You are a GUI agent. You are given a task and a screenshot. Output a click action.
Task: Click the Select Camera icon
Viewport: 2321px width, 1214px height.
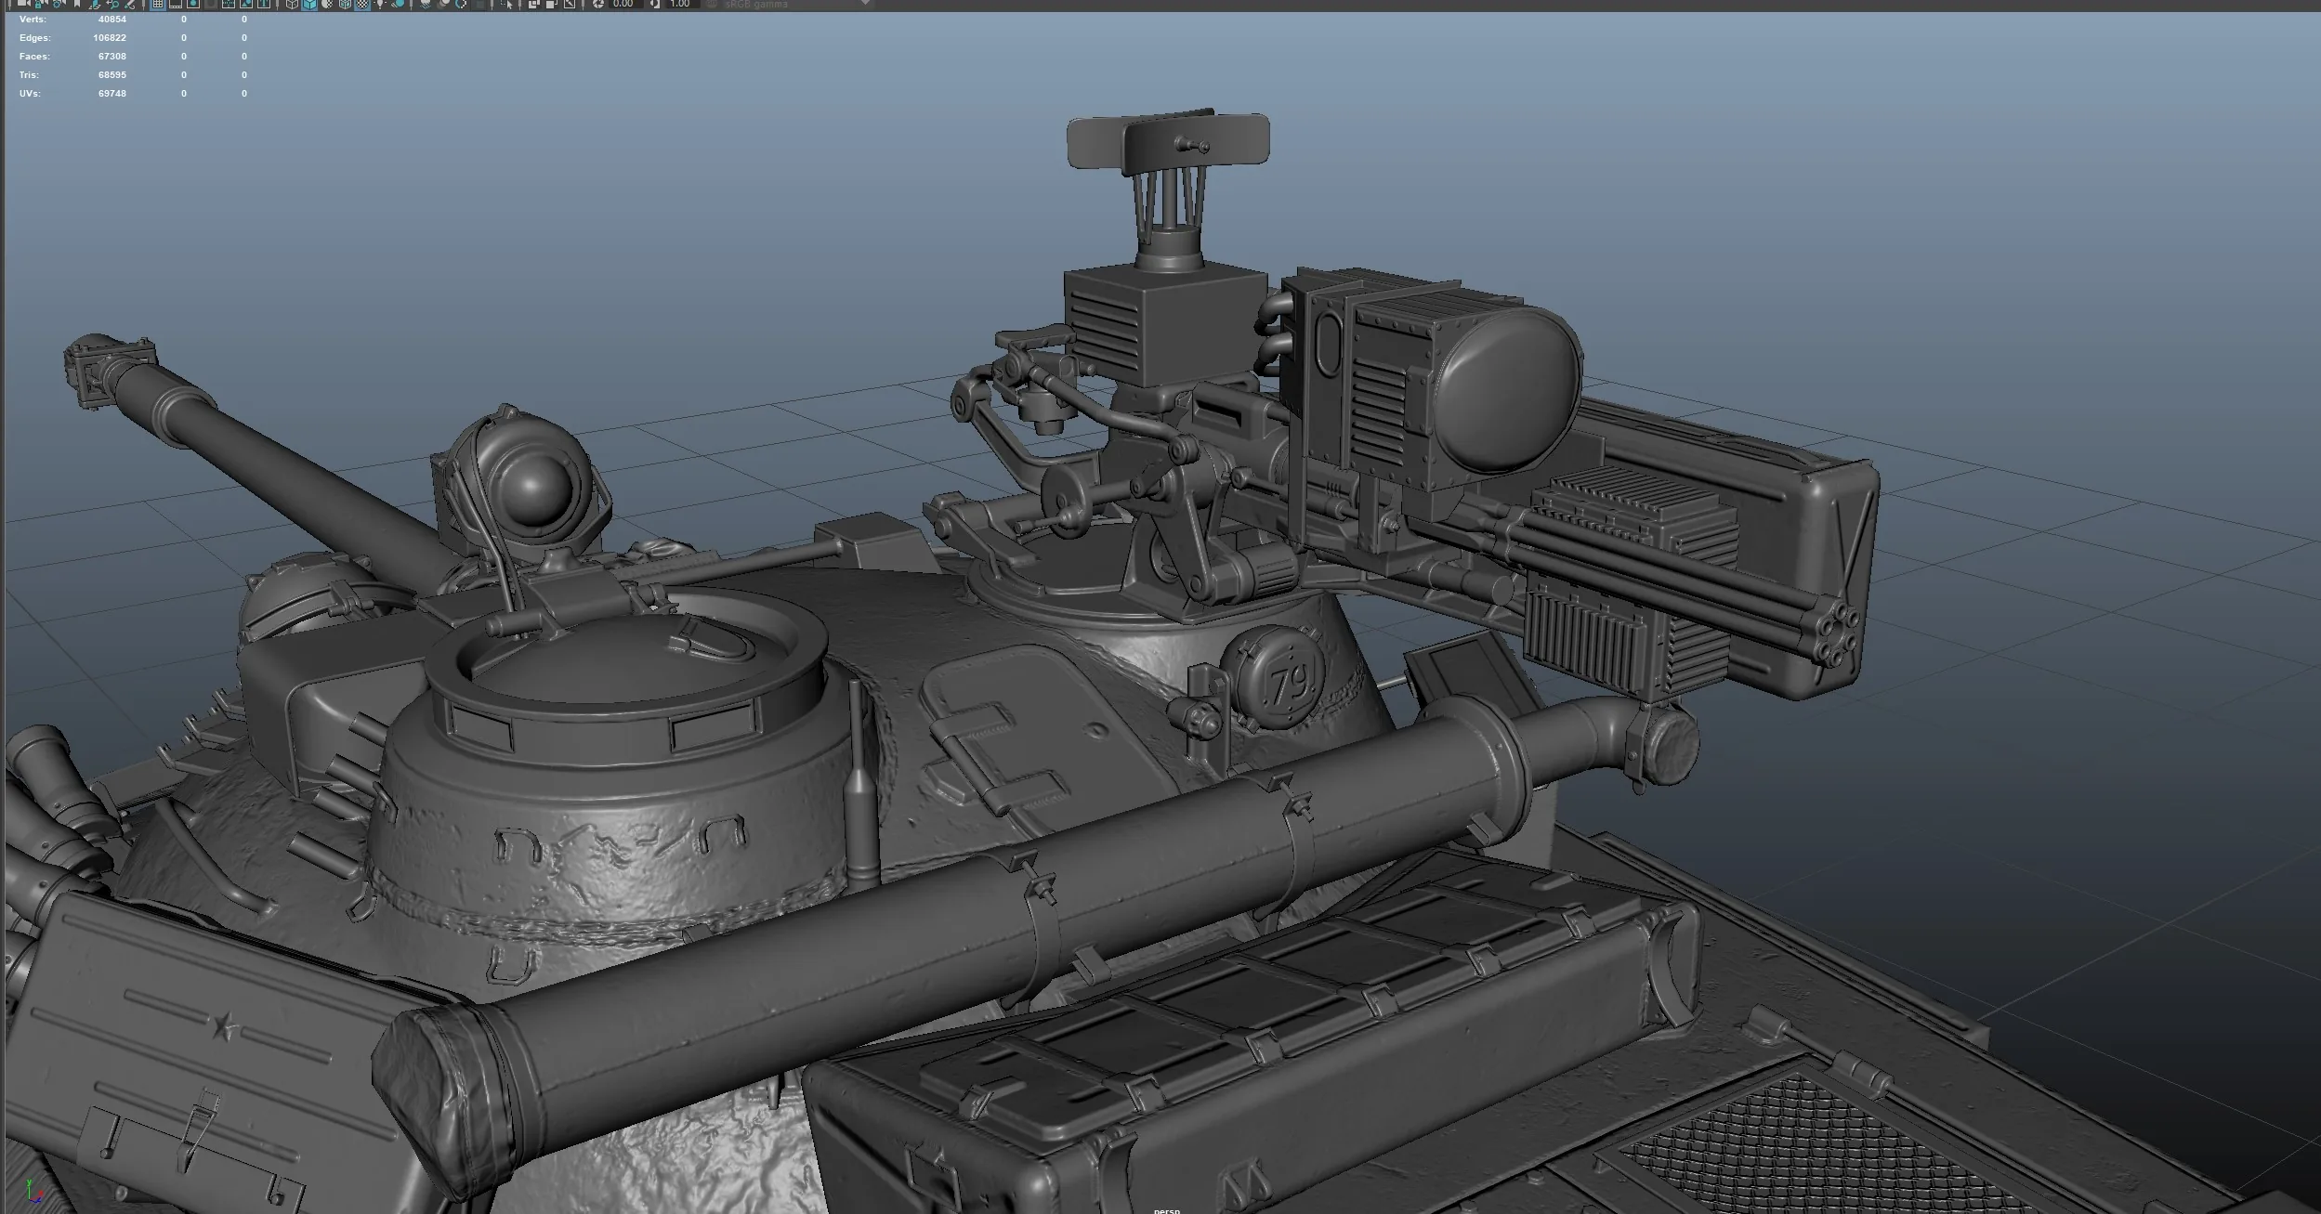[23, 4]
